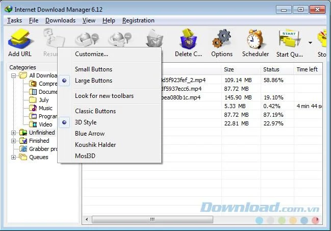This screenshot has width=331, height=231.
Task: Click the Stop Queue icon at toolbar edge
Action: (x=322, y=39)
